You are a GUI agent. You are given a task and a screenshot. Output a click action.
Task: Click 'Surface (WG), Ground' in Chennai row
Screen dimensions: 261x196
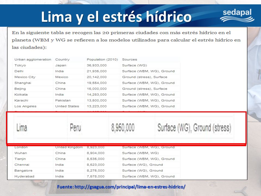pyautogui.click(x=142, y=165)
